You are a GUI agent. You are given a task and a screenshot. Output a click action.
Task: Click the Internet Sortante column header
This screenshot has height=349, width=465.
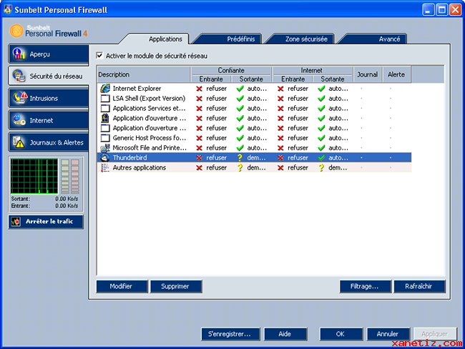[x=333, y=79]
